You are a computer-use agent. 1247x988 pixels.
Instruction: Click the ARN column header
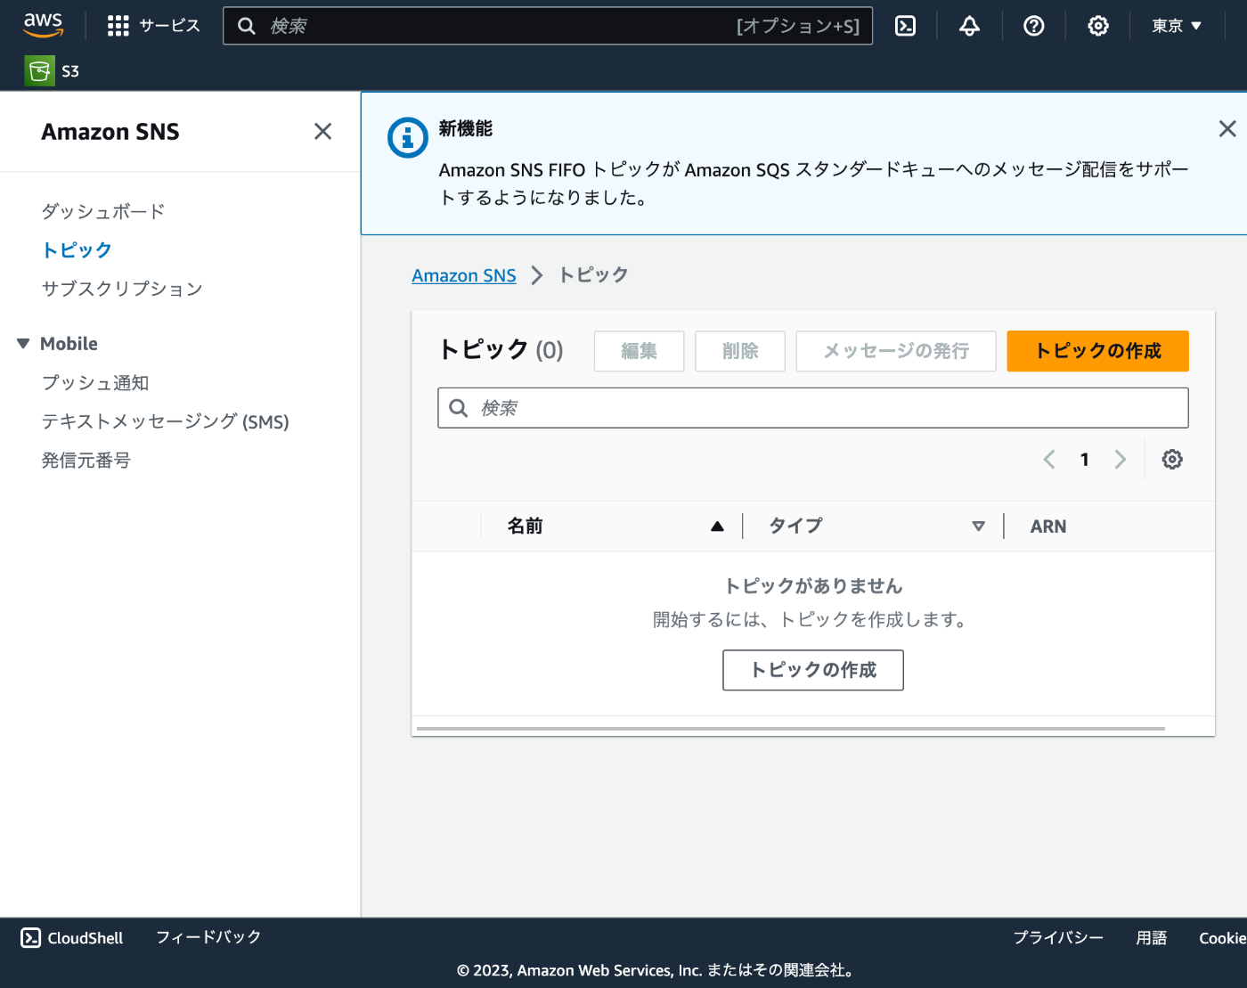pyautogui.click(x=1048, y=527)
